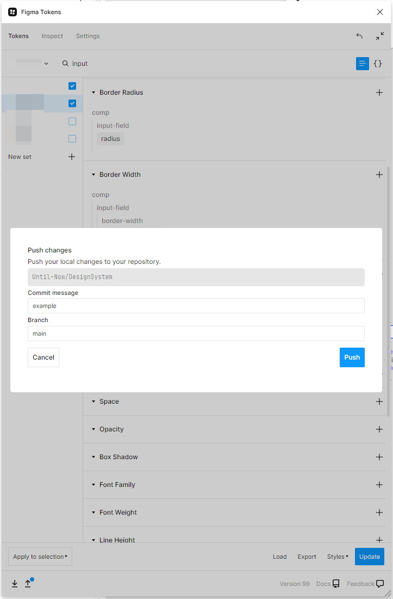Image resolution: width=393 pixels, height=599 pixels.
Task: Collapse the plugin window with resize icon
Action: (x=379, y=36)
